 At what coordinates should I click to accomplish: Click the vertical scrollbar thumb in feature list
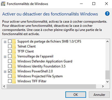[x=107, y=75]
